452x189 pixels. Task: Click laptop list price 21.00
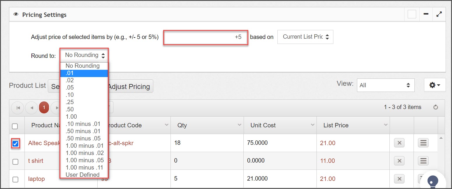point(328,179)
